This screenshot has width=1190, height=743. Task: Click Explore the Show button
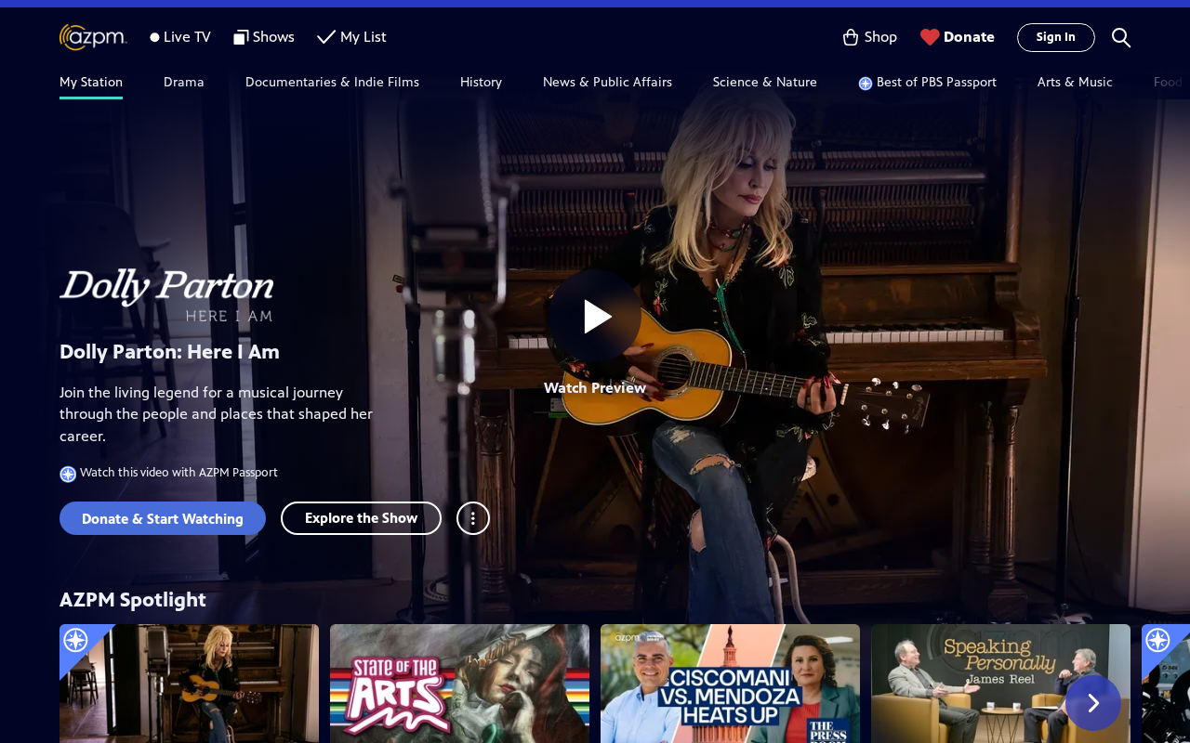(361, 518)
